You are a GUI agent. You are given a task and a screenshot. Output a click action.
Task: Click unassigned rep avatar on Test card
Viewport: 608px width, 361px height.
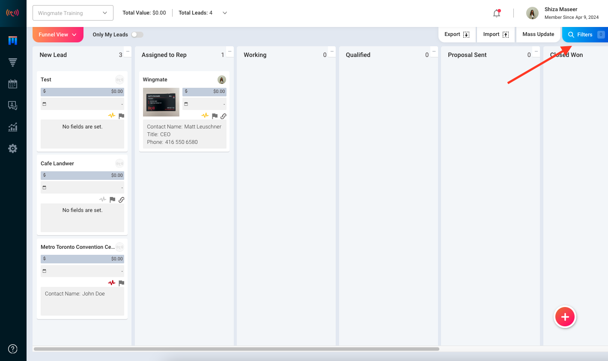pyautogui.click(x=119, y=80)
